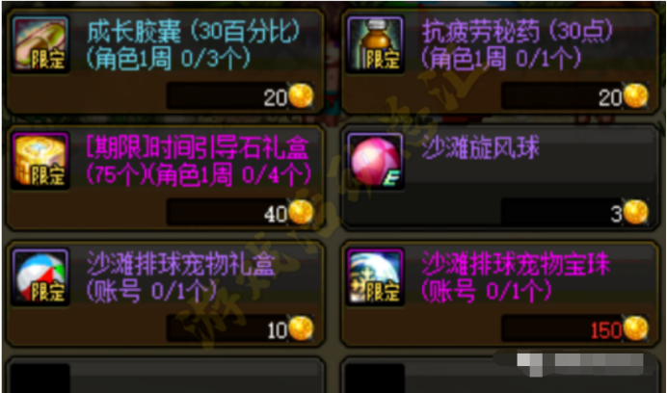667x393 pixels.
Task: Open the 成长胶囊 (30百分比) item name
Action: 194,32
